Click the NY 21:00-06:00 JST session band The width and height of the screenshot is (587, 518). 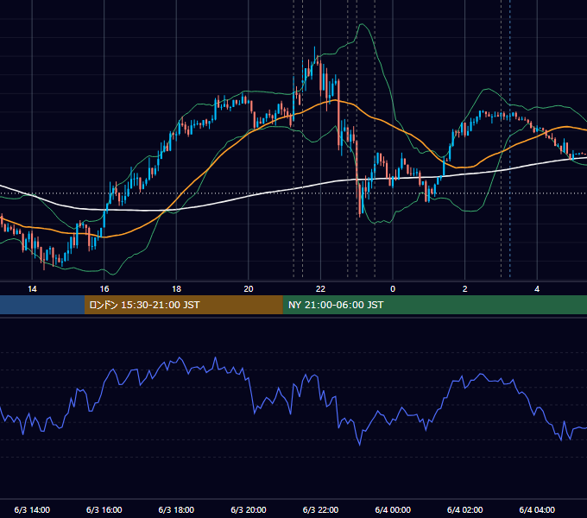pyautogui.click(x=434, y=305)
